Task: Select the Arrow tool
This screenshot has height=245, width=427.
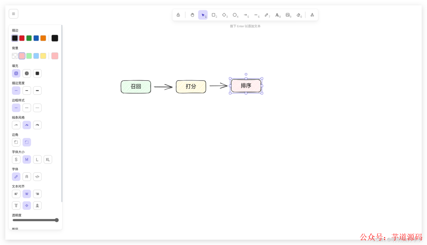Action: click(246, 15)
